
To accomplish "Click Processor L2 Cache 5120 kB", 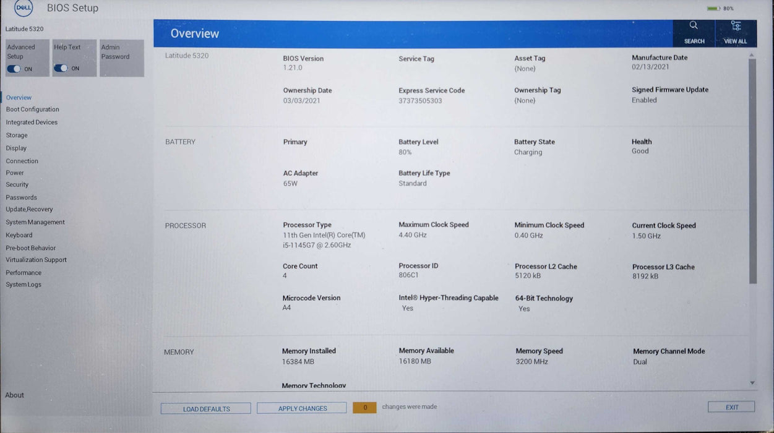I will [528, 276].
